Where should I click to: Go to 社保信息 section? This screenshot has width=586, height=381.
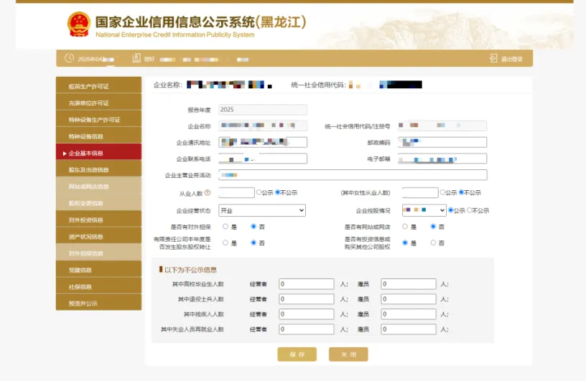tap(98, 287)
